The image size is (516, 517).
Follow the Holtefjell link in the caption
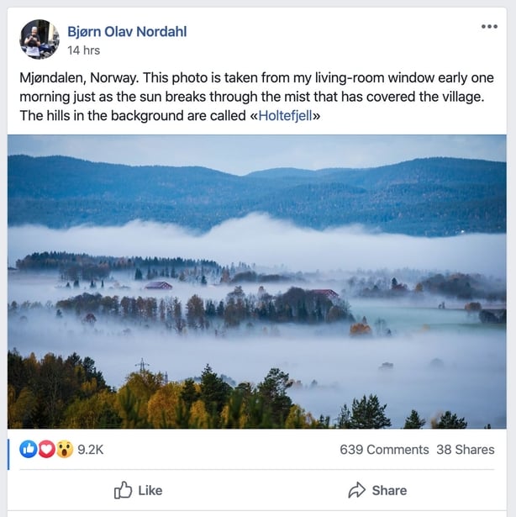286,116
